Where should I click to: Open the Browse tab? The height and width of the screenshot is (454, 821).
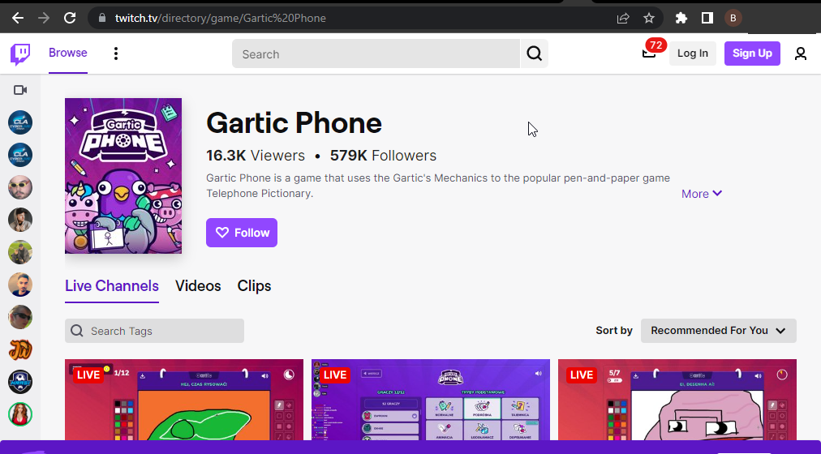point(68,53)
